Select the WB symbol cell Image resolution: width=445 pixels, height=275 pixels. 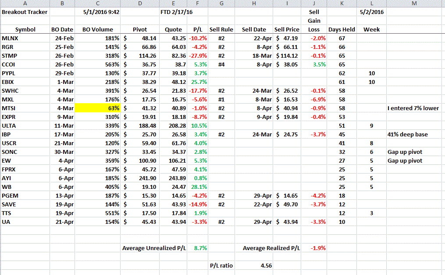coord(25,187)
